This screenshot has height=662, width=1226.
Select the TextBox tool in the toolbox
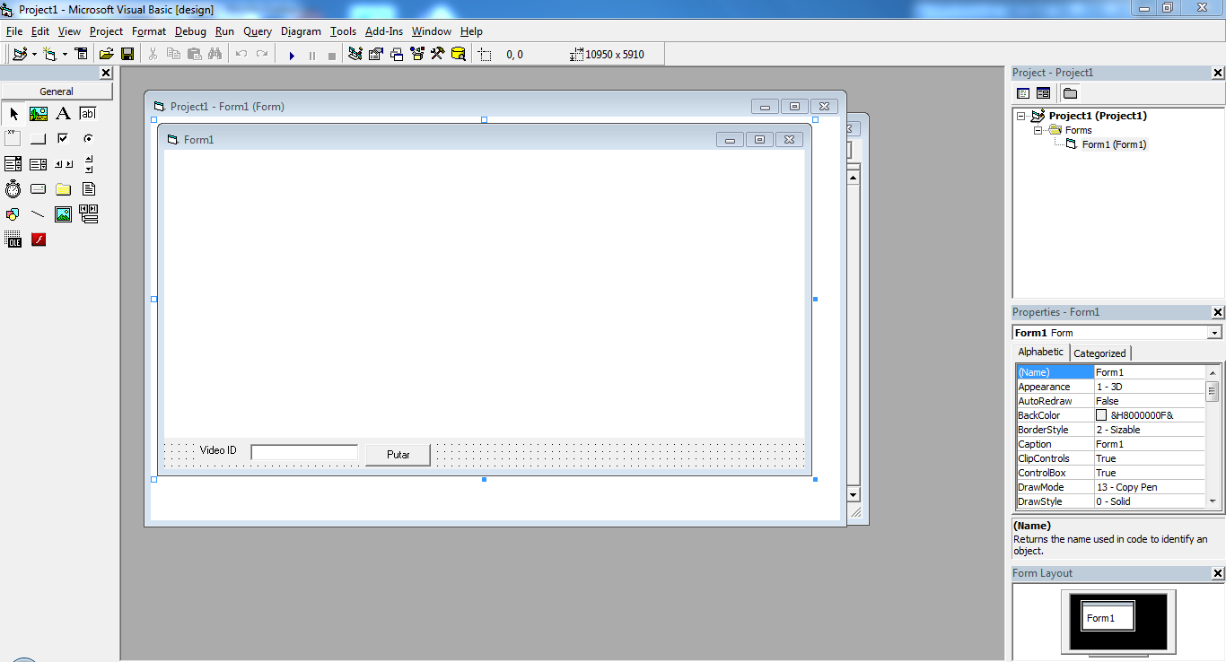click(x=88, y=113)
